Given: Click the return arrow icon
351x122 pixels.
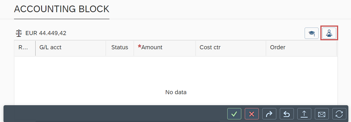Looking at the screenshot, I should coord(287,114).
